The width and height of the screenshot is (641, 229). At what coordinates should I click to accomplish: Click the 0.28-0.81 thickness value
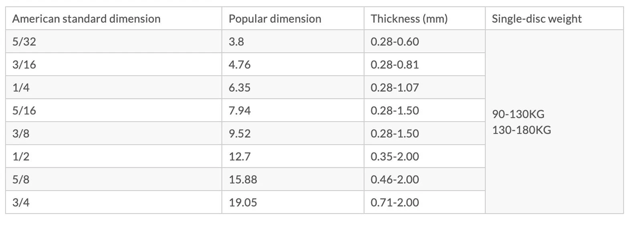point(395,64)
